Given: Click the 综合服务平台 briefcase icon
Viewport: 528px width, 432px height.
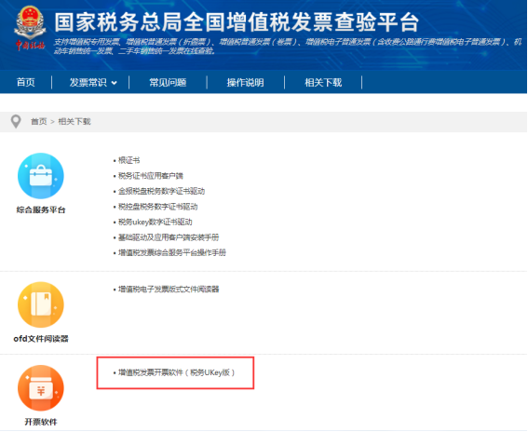Looking at the screenshot, I should (x=41, y=176).
